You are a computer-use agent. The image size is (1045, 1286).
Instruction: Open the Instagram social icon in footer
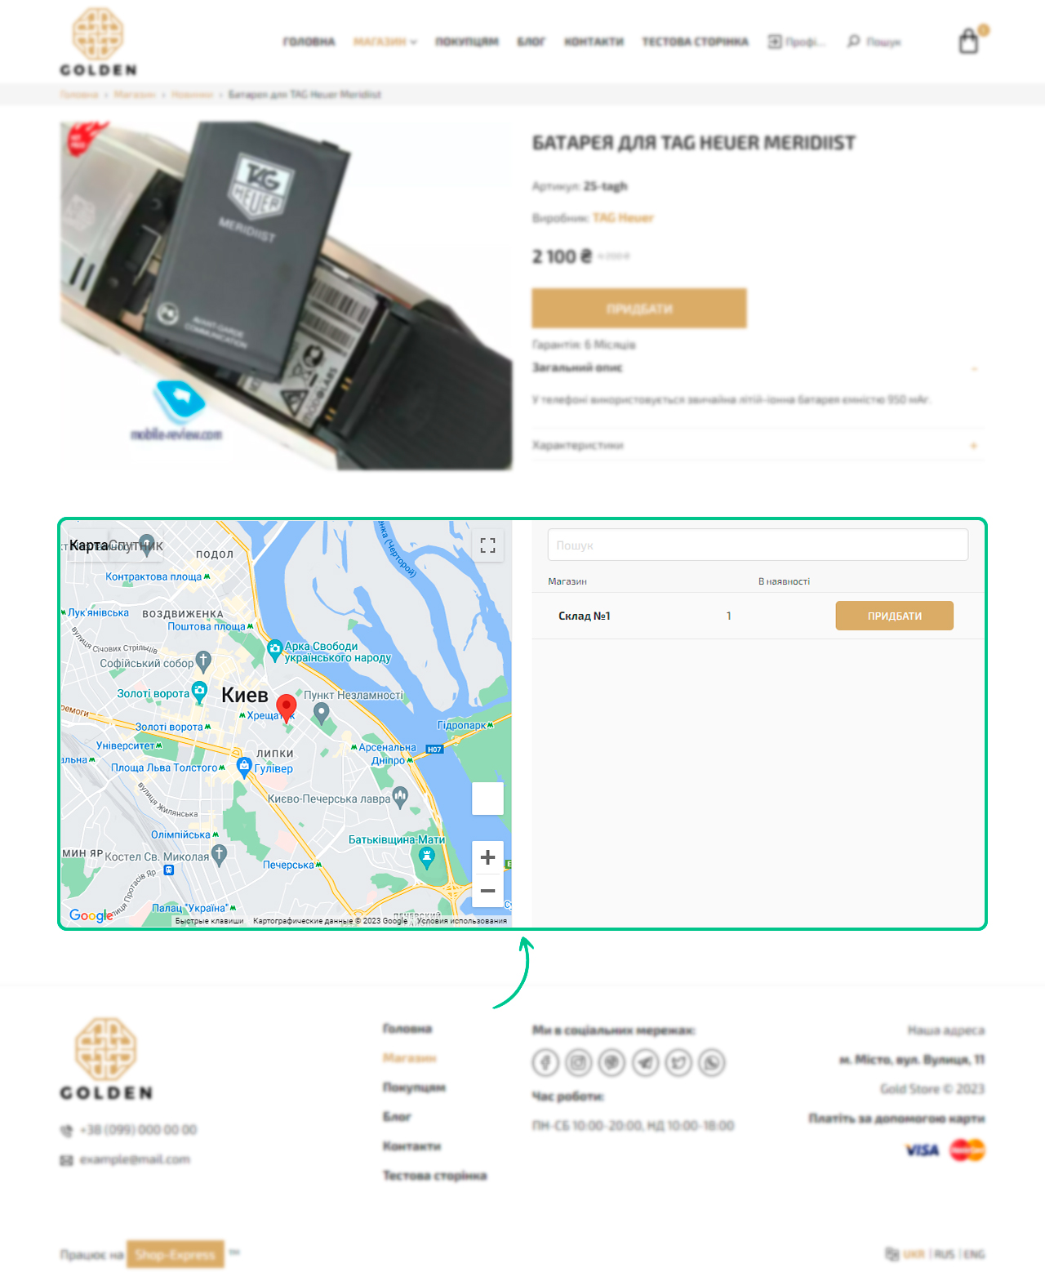point(579,1062)
